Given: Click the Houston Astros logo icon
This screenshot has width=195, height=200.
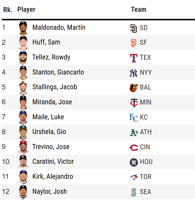Looking at the screenshot, I should click(134, 162).
